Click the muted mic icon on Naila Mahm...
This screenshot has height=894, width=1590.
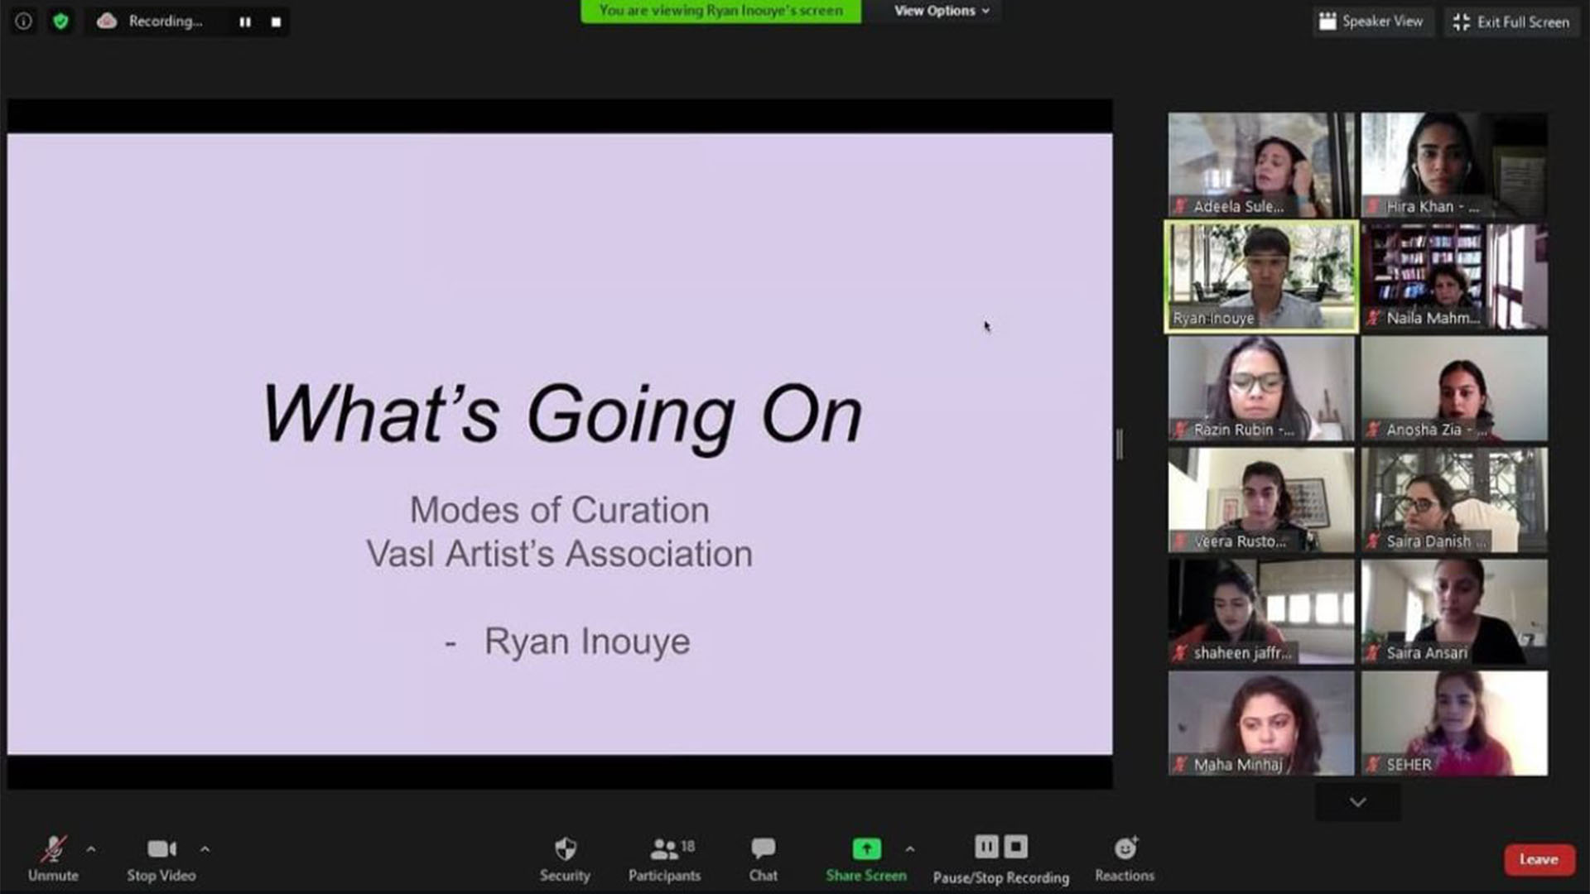coord(1373,318)
